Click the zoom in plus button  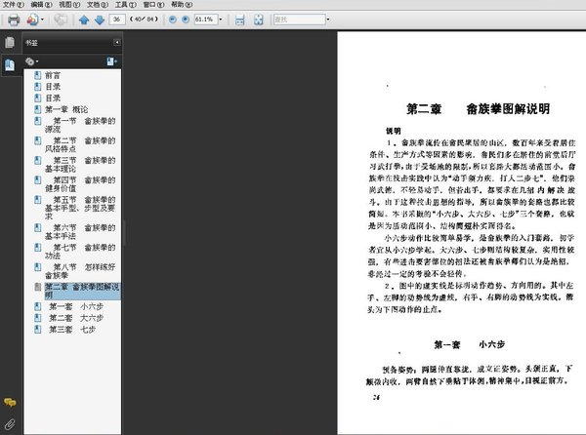tap(186, 20)
